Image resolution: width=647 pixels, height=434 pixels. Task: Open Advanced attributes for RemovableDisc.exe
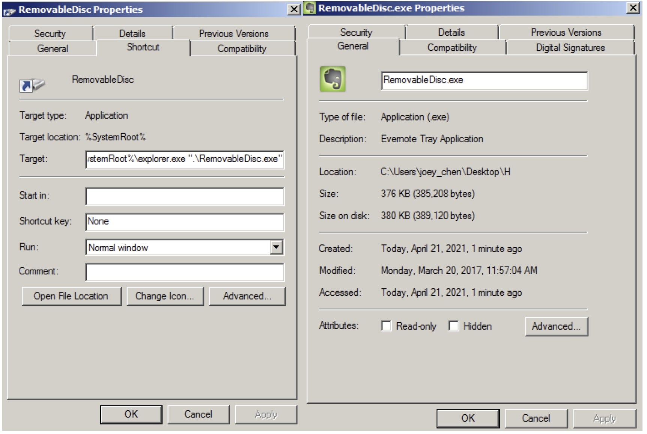click(x=556, y=326)
